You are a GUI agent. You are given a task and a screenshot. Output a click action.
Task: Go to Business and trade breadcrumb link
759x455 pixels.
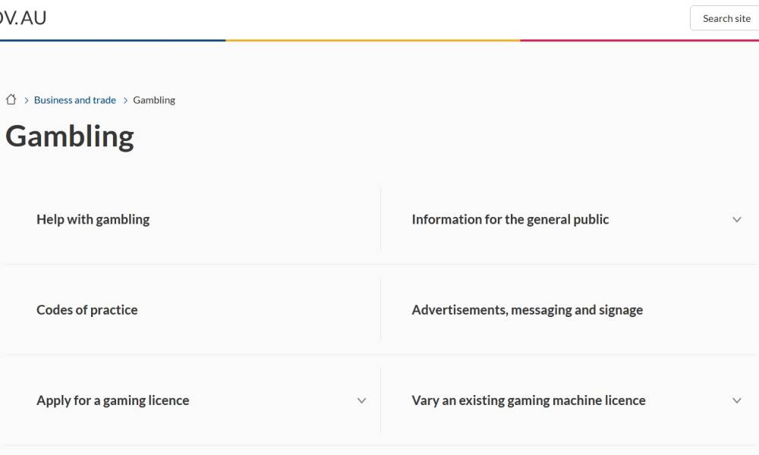point(75,100)
